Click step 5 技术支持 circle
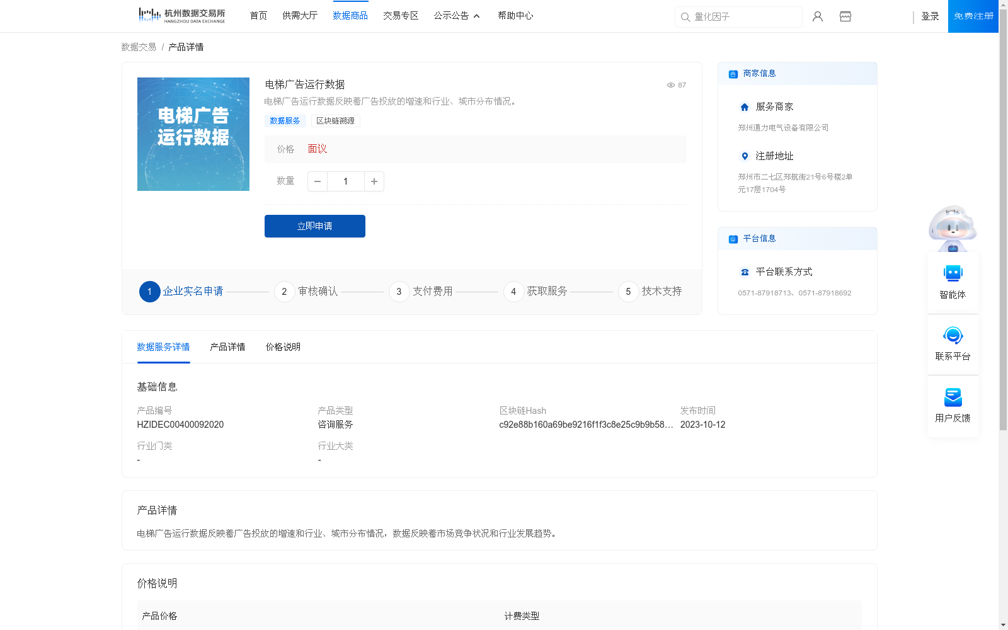Image resolution: width=1008 pixels, height=630 pixels. 628,292
